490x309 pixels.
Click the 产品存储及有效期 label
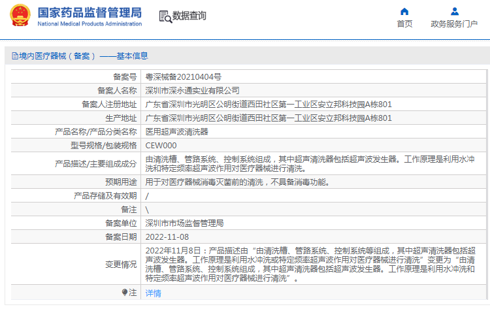coord(105,196)
